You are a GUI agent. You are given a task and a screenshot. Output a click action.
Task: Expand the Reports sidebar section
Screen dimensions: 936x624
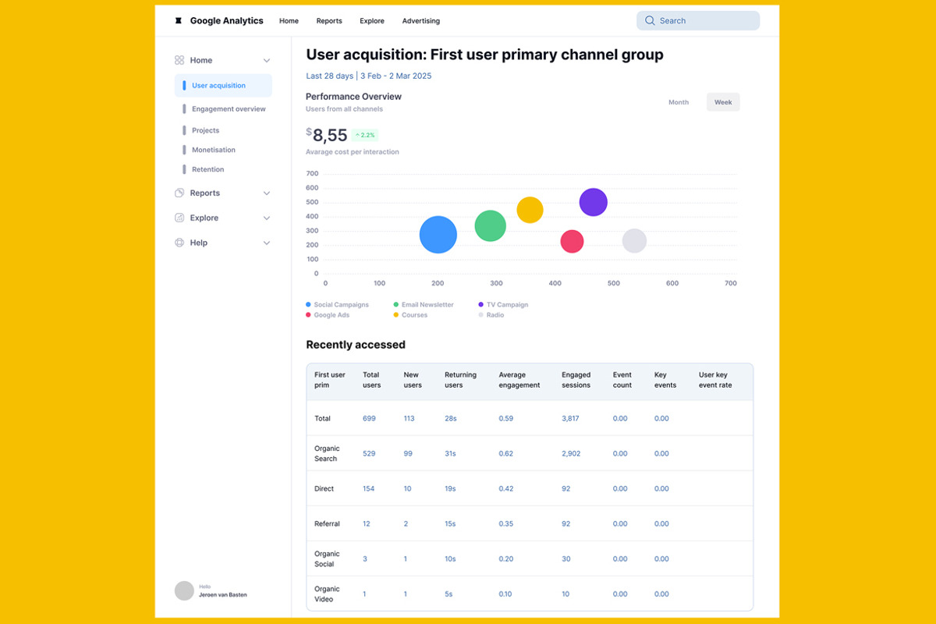267,193
